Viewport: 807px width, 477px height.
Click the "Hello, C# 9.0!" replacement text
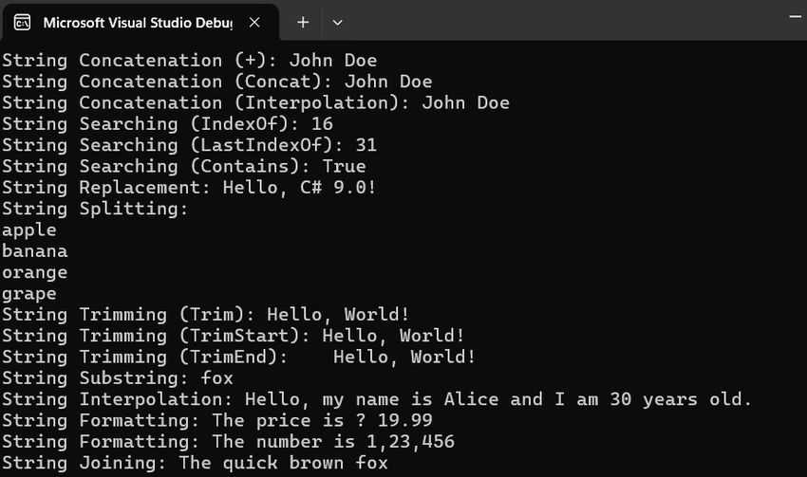click(x=300, y=188)
